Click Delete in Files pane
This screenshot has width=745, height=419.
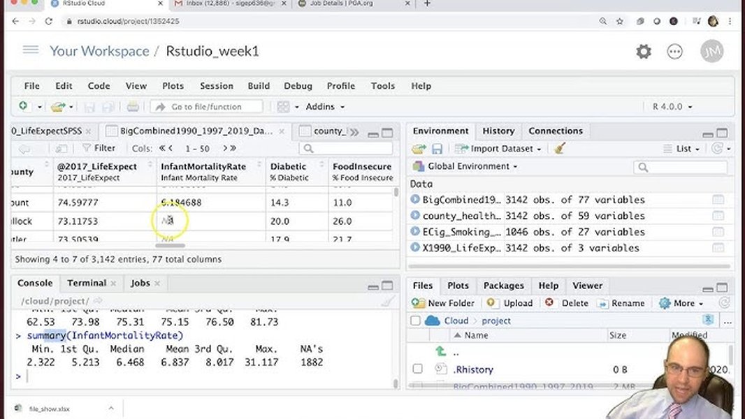[566, 303]
